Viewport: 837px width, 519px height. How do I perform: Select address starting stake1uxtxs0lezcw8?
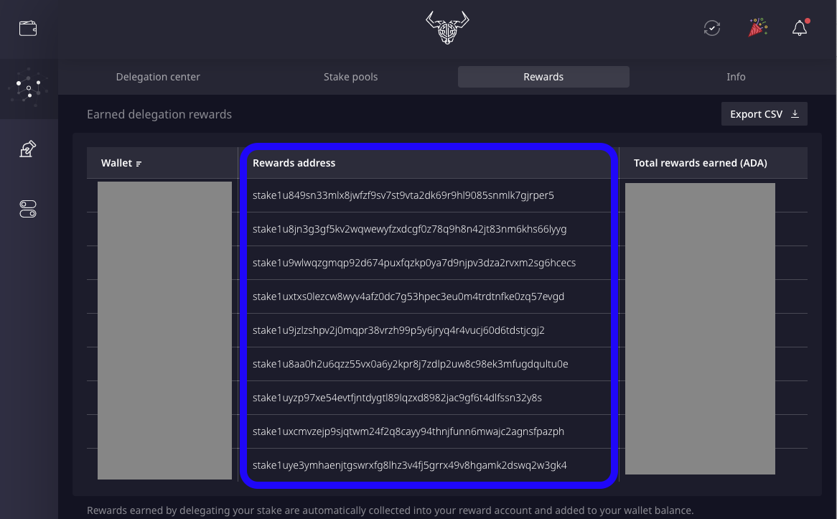408,296
